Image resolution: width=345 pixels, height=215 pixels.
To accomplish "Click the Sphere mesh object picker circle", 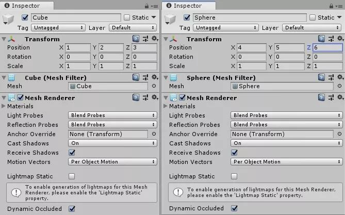I will coord(339,86).
